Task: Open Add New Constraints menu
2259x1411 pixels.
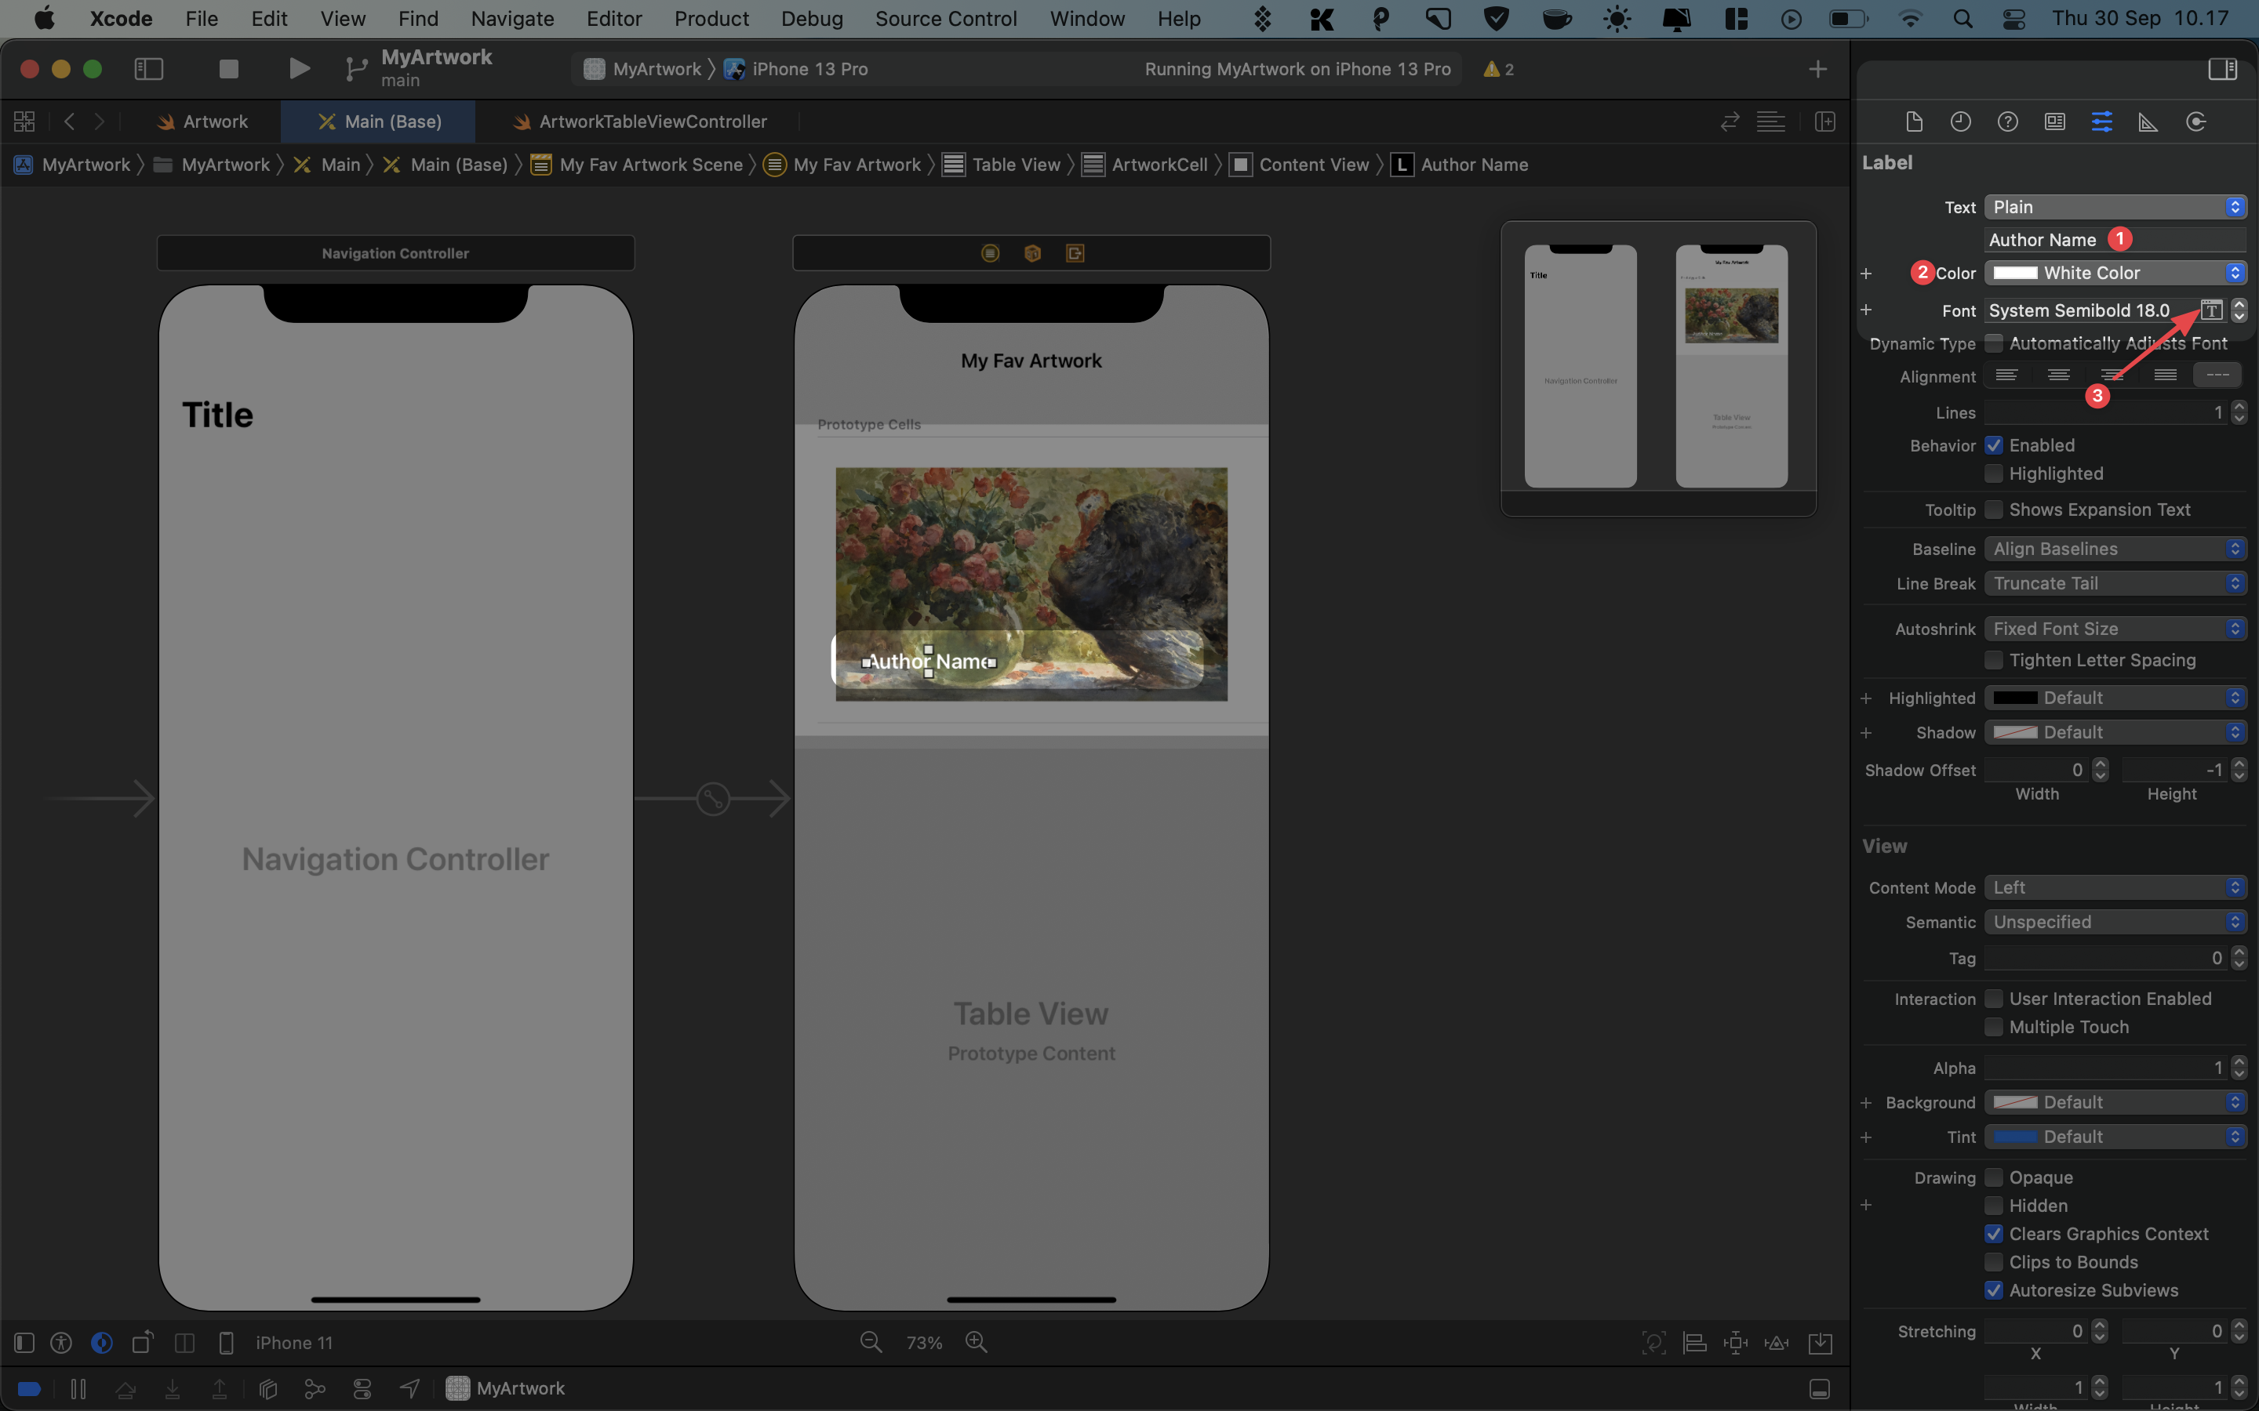Action: coord(1735,1342)
